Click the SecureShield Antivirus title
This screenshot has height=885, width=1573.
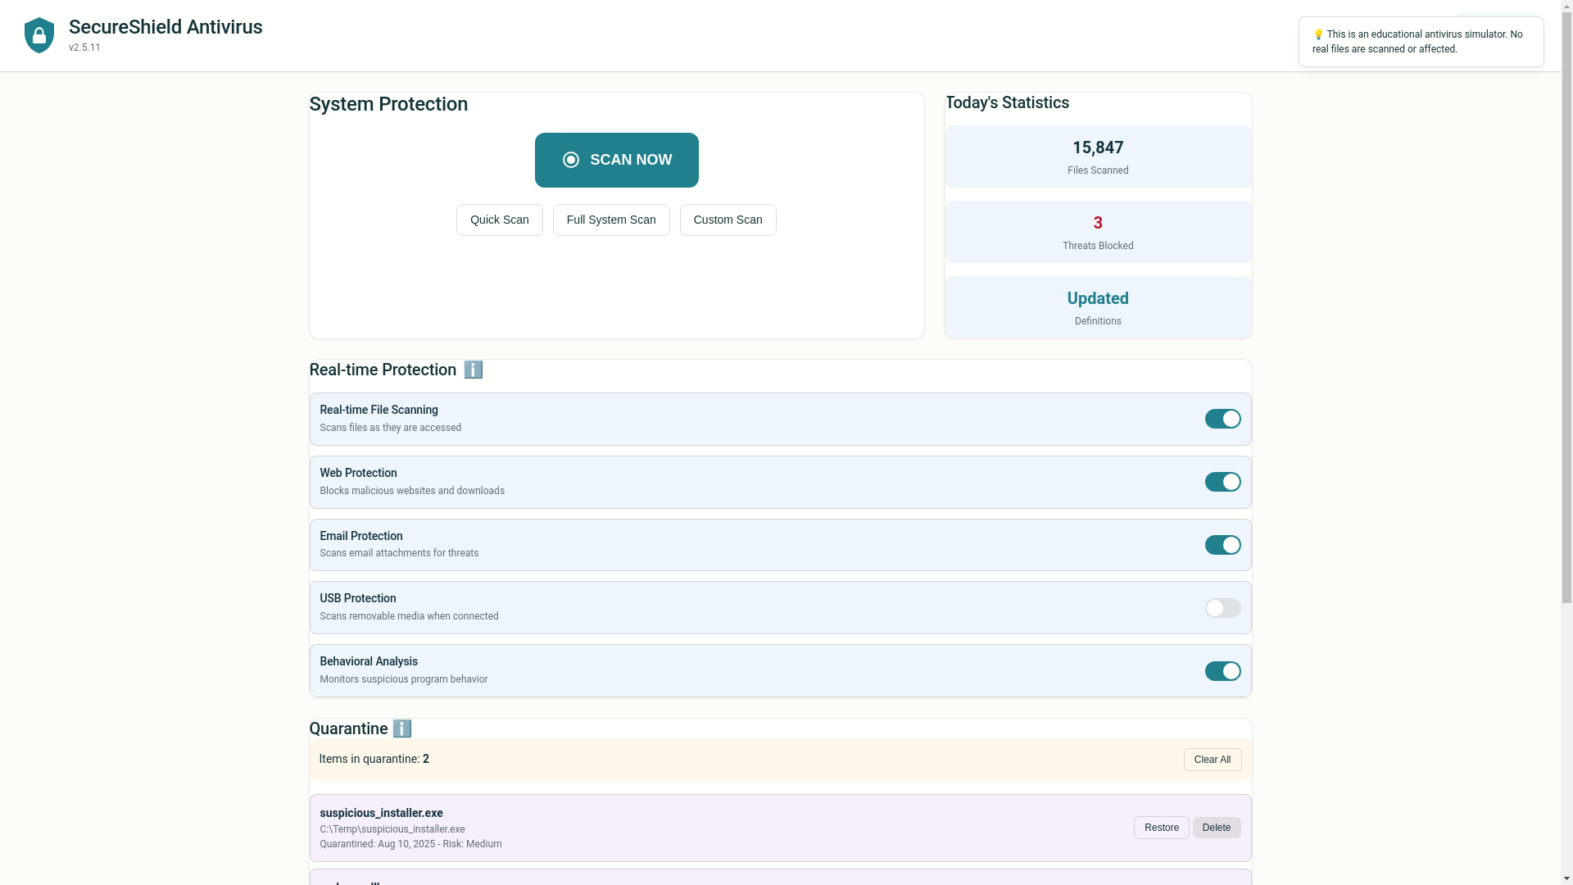click(x=165, y=27)
